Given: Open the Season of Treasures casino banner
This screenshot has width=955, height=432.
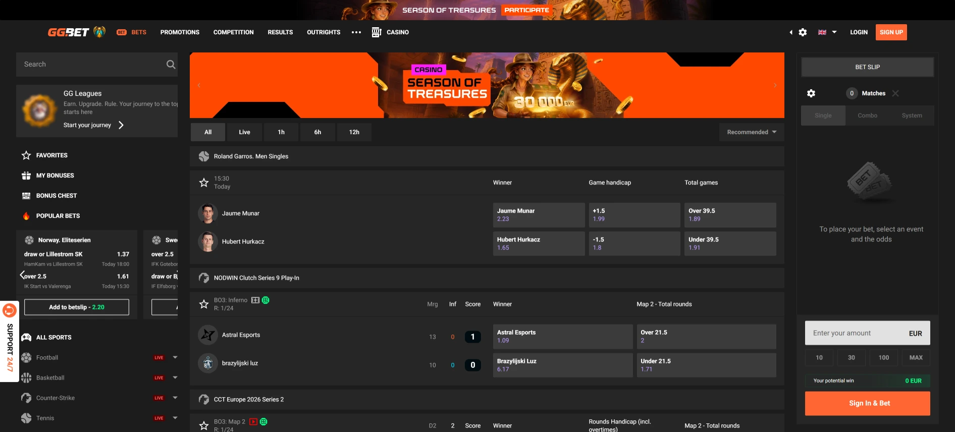Looking at the screenshot, I should tap(487, 85).
